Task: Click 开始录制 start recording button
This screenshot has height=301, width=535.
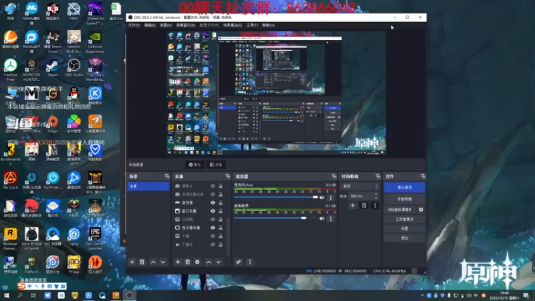Action: click(405, 199)
